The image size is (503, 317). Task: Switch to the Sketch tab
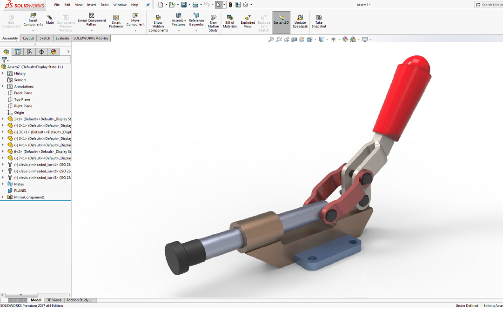45,38
